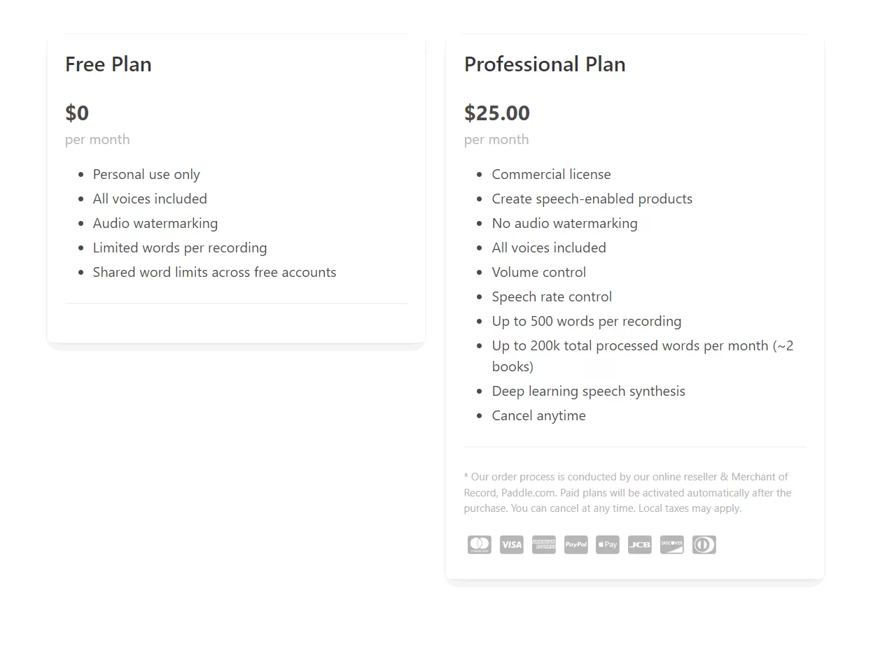Click Shared word limits across free accounts
871x651 pixels.
click(x=214, y=272)
